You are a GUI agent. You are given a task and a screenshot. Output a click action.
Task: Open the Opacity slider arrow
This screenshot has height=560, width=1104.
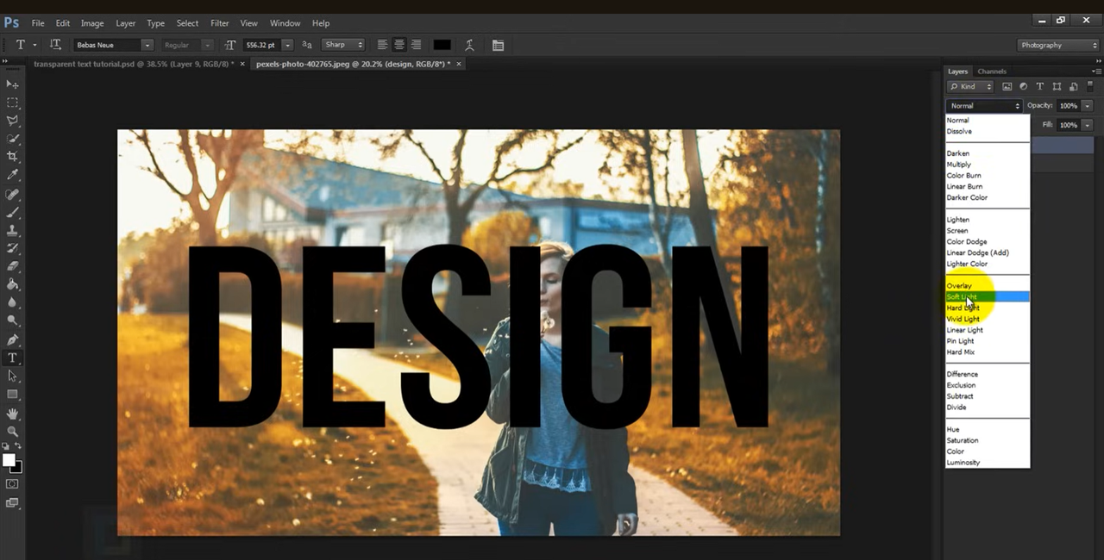click(1087, 106)
